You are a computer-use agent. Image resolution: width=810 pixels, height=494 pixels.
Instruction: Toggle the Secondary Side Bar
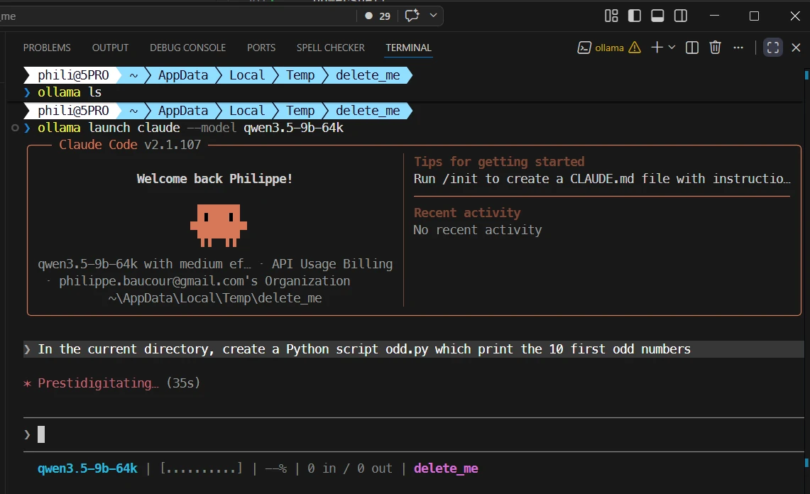tap(681, 16)
